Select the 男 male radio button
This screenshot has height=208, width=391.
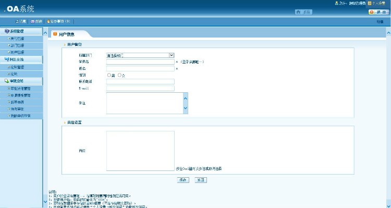[x=109, y=75]
